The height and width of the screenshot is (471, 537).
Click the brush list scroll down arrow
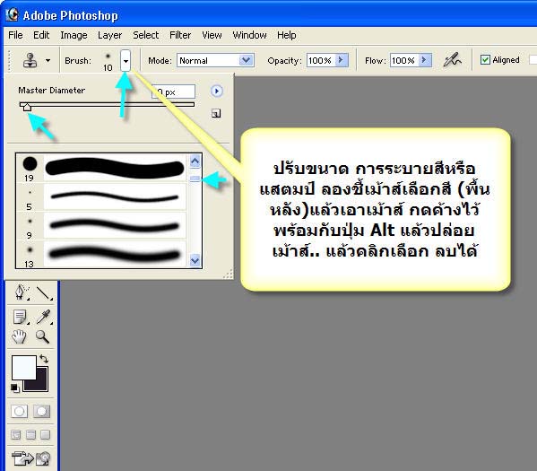click(x=195, y=260)
